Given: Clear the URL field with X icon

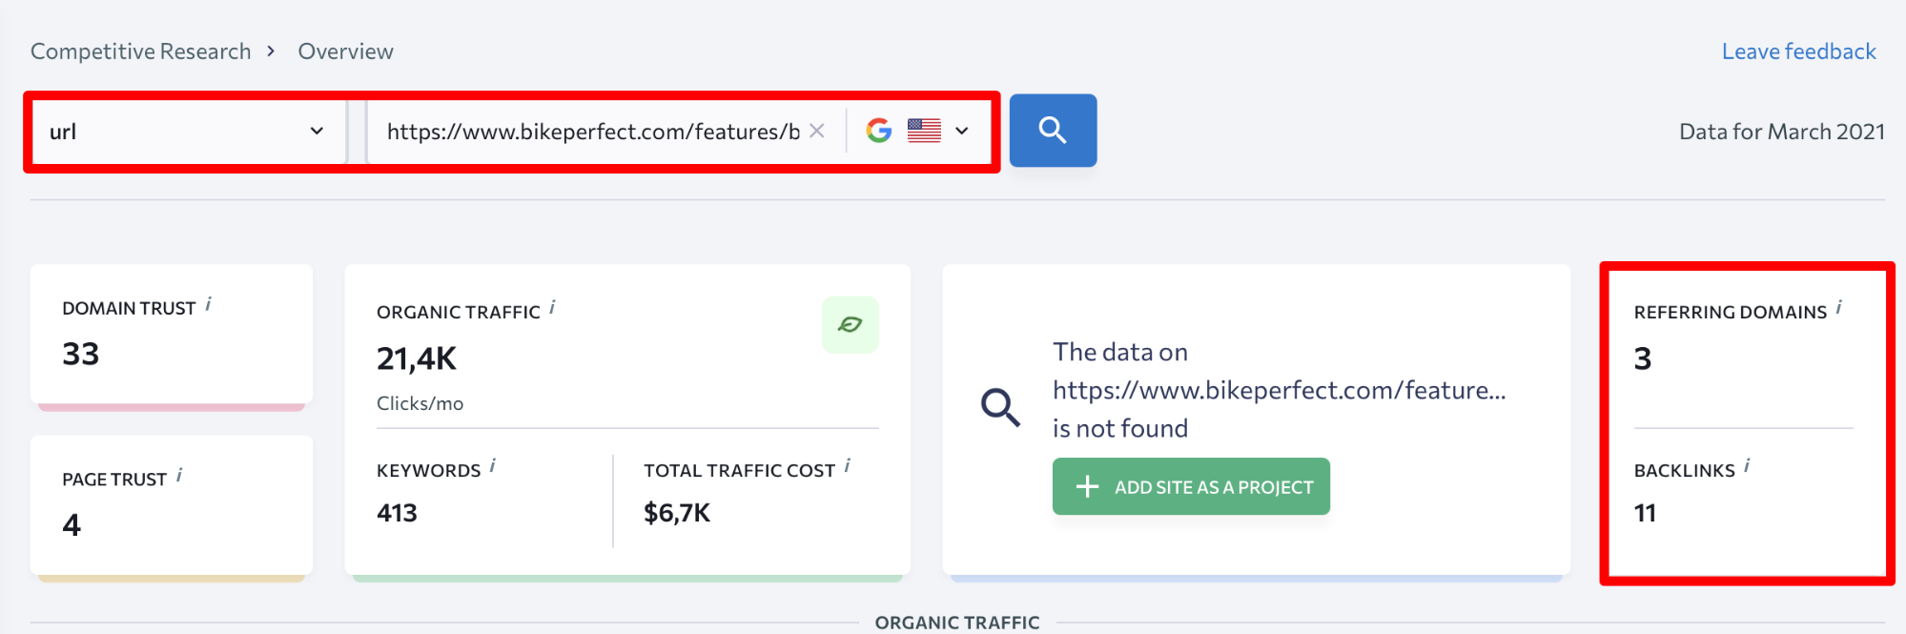Looking at the screenshot, I should [x=817, y=131].
